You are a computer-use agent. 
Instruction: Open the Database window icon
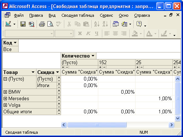pyautogui.click(x=116, y=24)
